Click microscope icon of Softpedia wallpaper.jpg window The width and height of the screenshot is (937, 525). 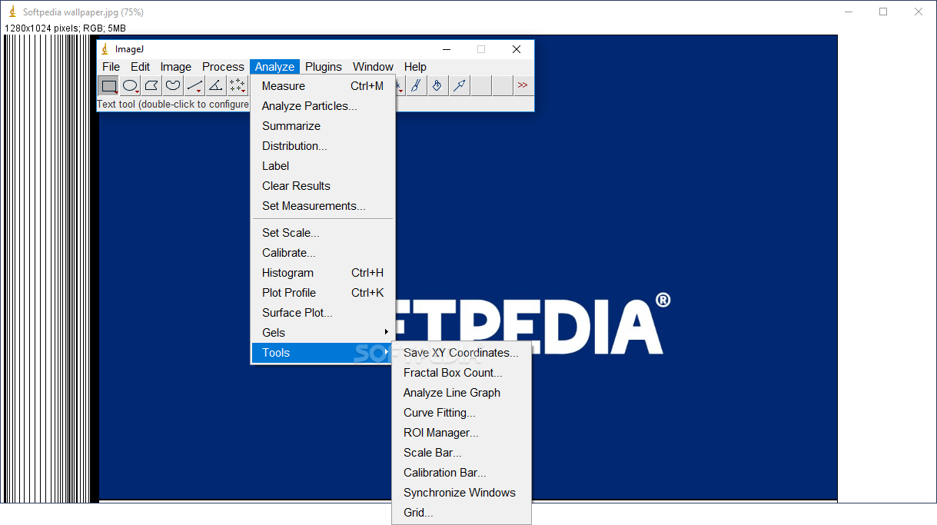12,12
